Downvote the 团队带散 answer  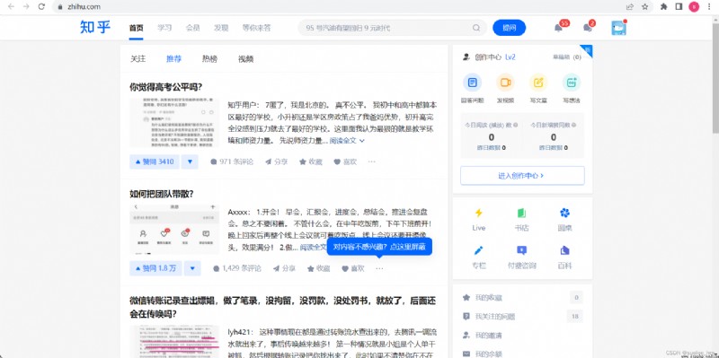(x=192, y=268)
